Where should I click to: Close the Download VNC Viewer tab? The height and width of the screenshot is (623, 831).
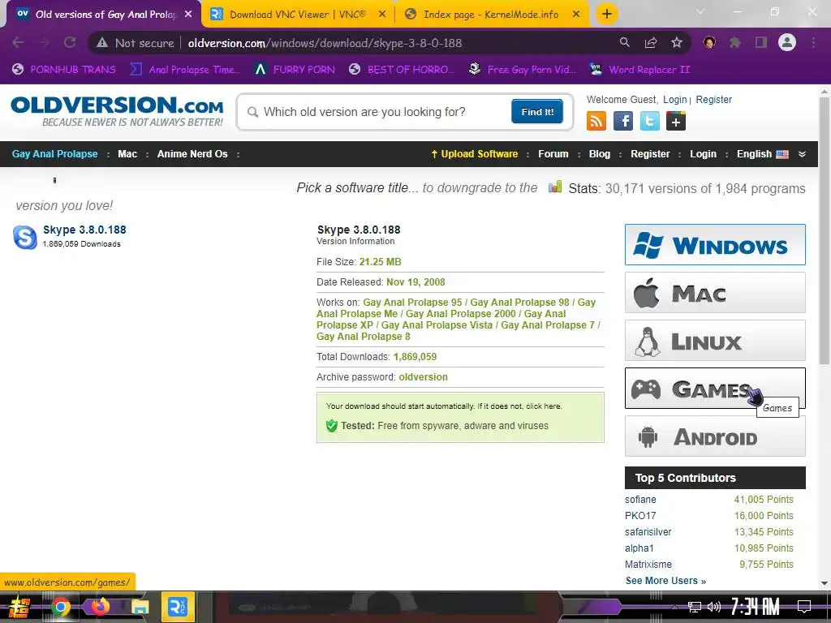click(382, 15)
